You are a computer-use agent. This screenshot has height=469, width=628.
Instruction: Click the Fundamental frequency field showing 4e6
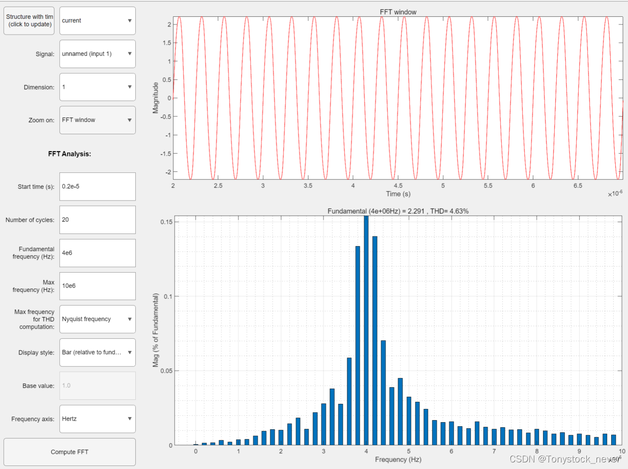pyautogui.click(x=97, y=253)
